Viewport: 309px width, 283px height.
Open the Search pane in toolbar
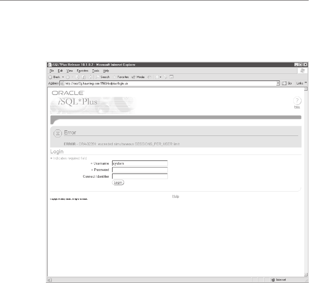[103, 77]
